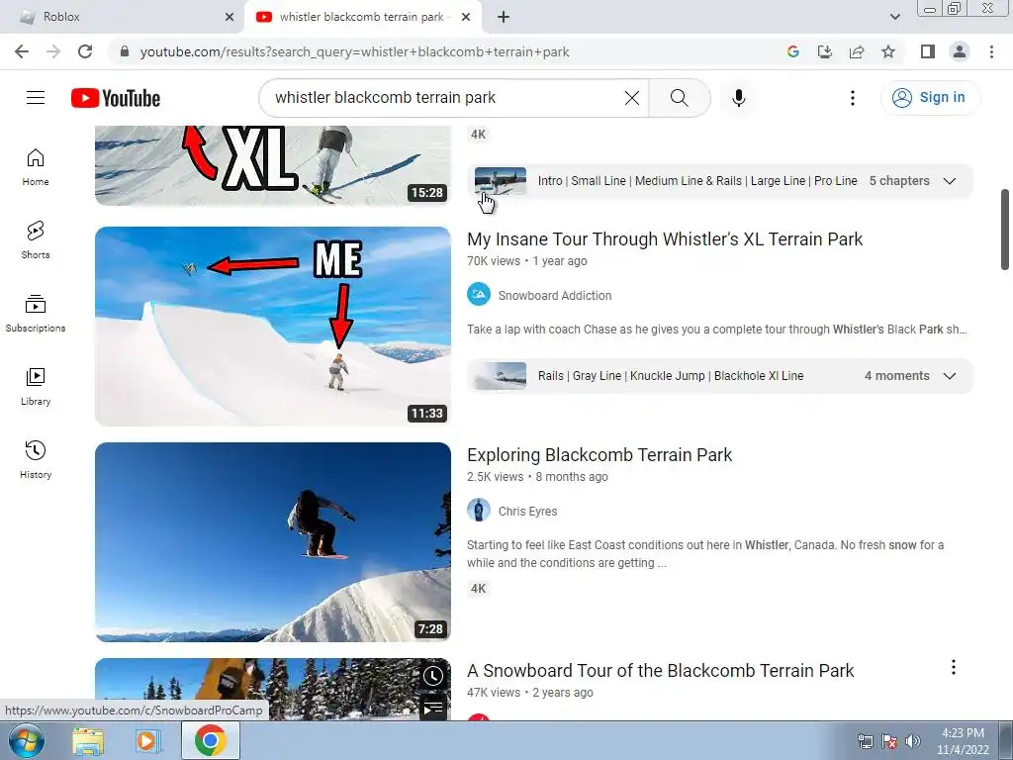The height and width of the screenshot is (760, 1013).
Task: Add Blackcomb tour video to Watch later
Action: (433, 676)
